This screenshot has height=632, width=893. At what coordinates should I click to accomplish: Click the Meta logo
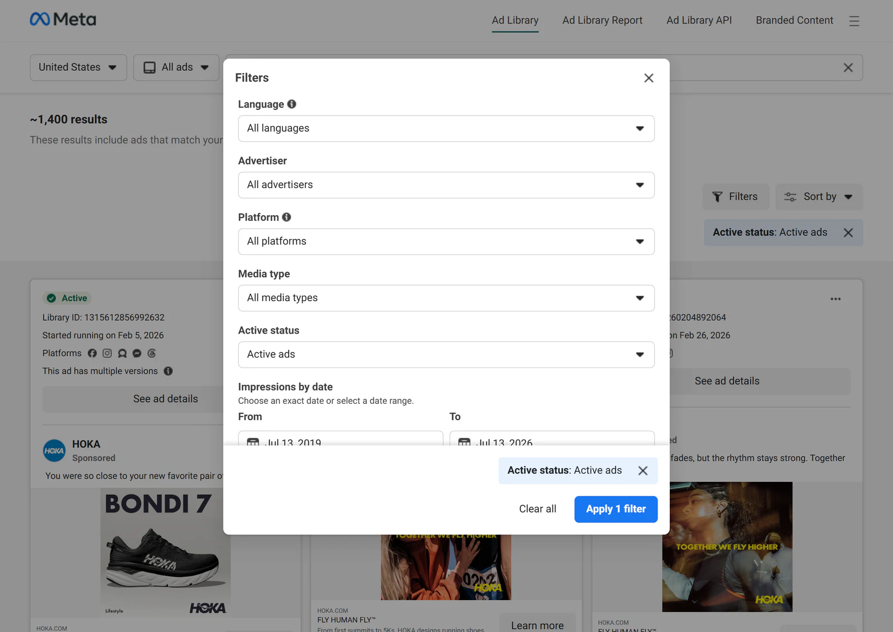[x=63, y=20]
